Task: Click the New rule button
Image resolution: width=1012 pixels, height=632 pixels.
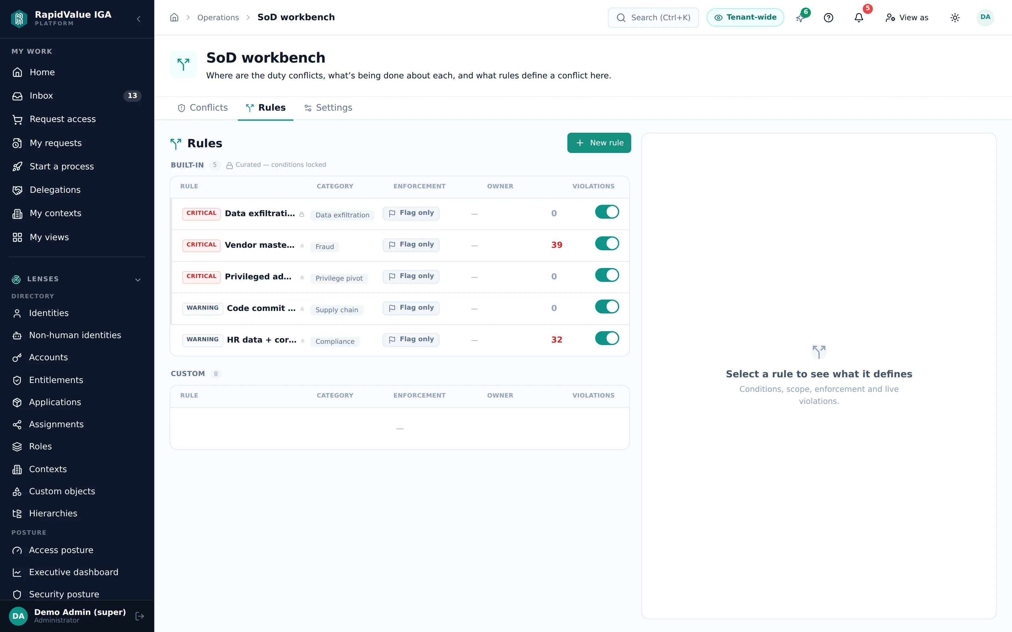Action: point(599,143)
